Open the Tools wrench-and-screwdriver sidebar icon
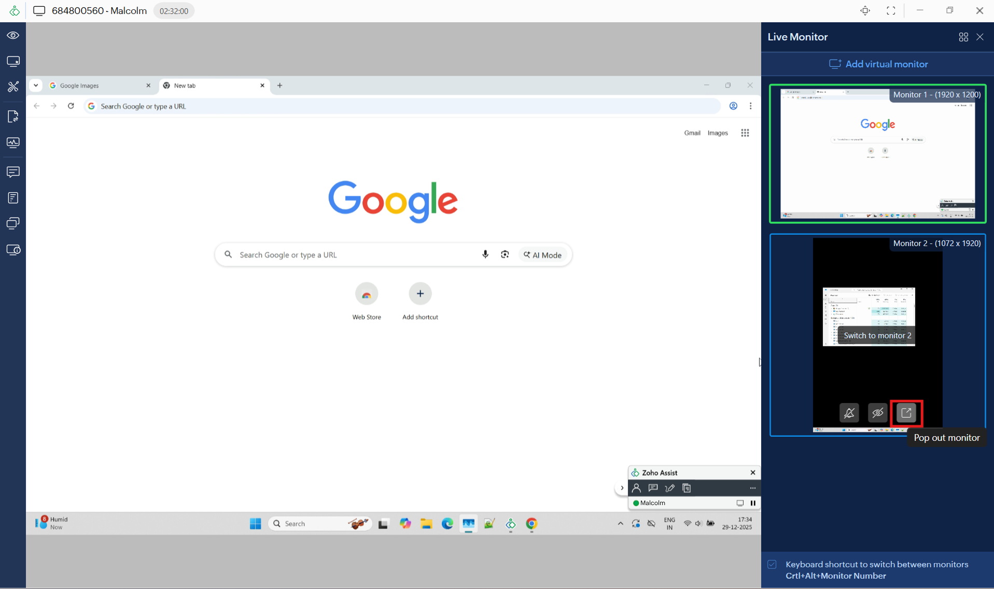The height and width of the screenshot is (589, 994). [x=13, y=87]
